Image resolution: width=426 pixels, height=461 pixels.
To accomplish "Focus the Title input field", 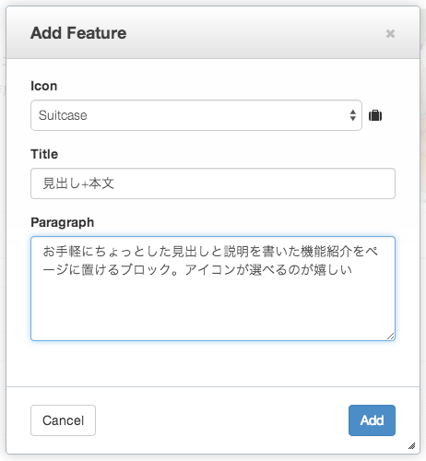I will (x=213, y=183).
